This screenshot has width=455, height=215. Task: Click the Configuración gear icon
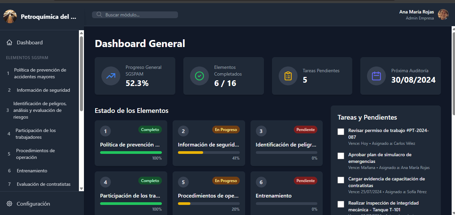(x=9, y=204)
